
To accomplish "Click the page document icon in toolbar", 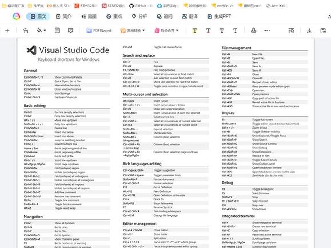I will 57,30.
